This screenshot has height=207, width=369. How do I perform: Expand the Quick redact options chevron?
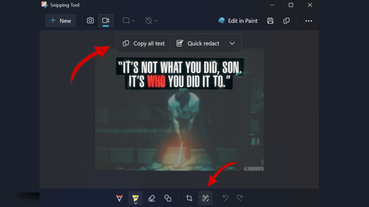click(x=232, y=44)
